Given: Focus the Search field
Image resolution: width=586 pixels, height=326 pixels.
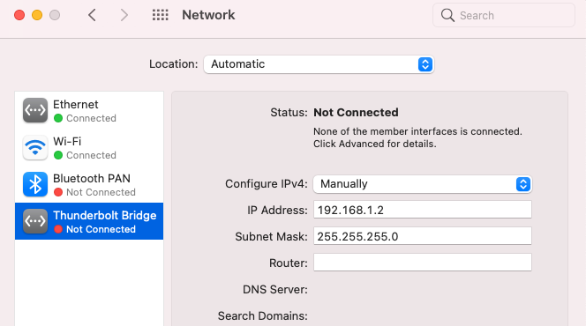Looking at the screenshot, I should pyautogui.click(x=503, y=15).
